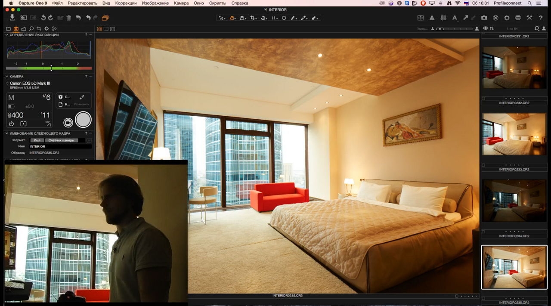Image resolution: width=551 pixels, height=306 pixels.
Task: Click the printer icon in toolbar
Action: point(518,18)
